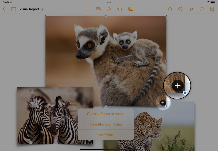Tap the plus replace-media button on lemur photo

163,103
